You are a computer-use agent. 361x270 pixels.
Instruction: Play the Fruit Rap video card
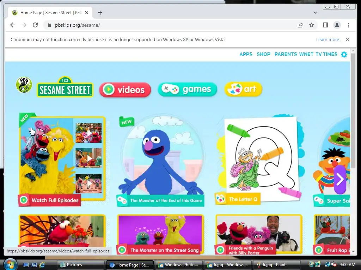[332, 234]
